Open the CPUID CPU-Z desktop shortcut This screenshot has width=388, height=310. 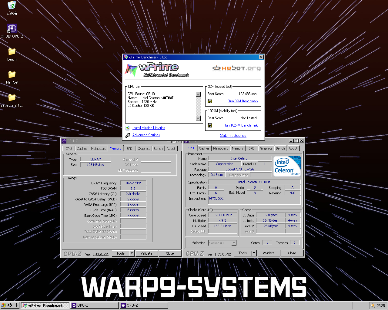12,28
